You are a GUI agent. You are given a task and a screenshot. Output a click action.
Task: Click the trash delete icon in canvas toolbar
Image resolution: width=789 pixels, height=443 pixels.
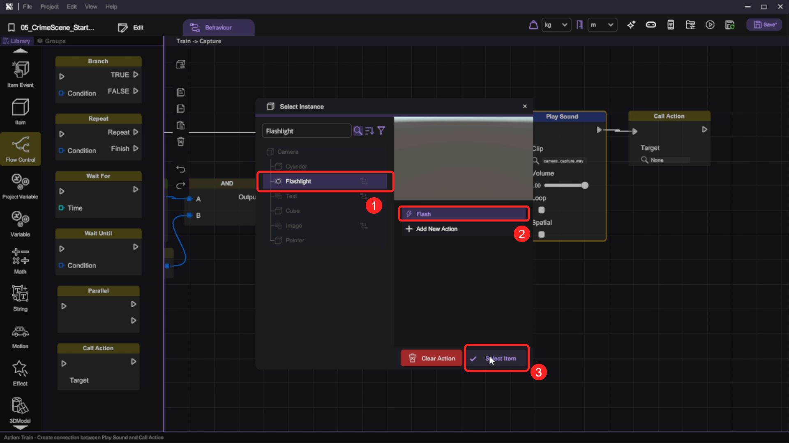pos(180,142)
